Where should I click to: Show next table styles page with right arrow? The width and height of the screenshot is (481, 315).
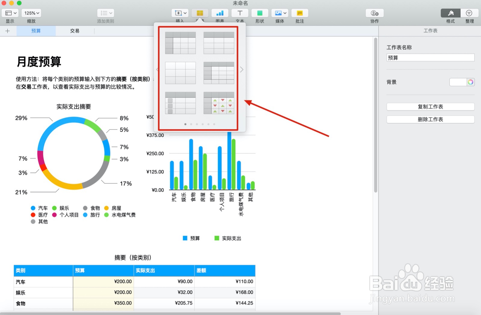point(241,70)
